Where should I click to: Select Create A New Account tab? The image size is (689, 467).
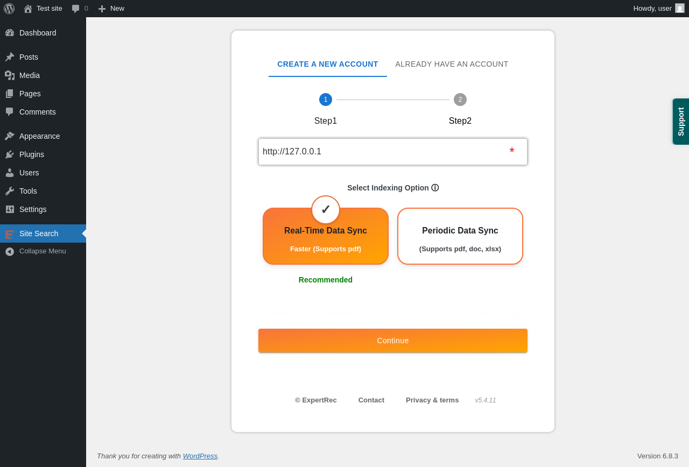point(328,64)
